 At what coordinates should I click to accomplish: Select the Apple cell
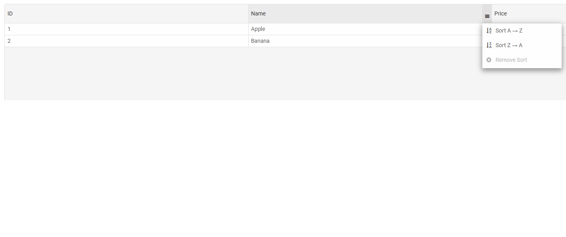click(x=258, y=29)
